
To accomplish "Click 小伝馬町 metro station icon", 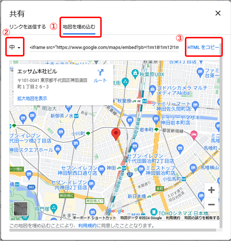I will pyautogui.click(x=184, y=179).
